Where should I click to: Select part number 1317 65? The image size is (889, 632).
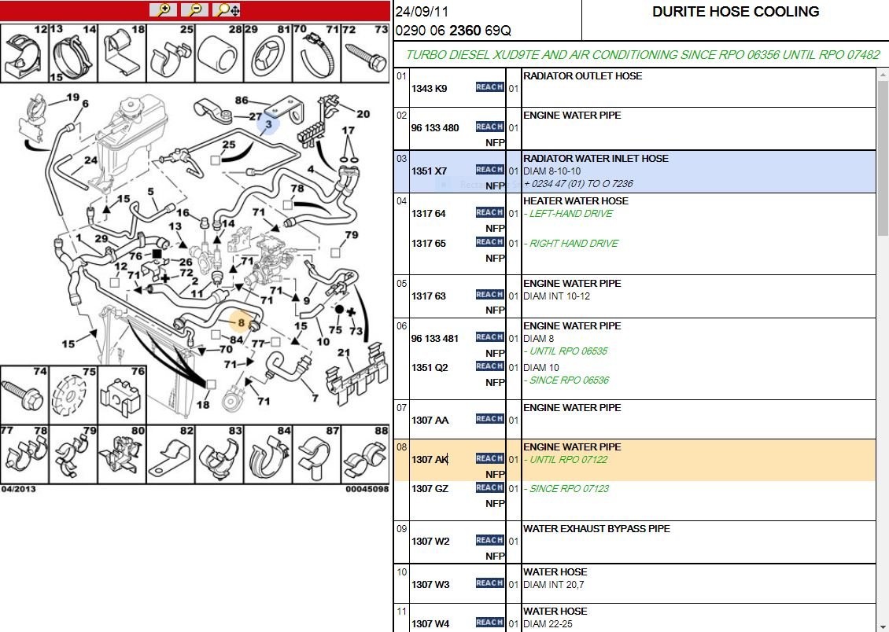[x=429, y=244]
